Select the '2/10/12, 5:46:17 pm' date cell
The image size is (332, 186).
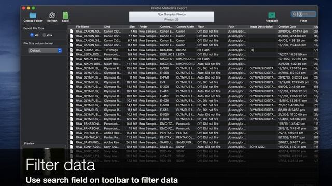point(292,142)
